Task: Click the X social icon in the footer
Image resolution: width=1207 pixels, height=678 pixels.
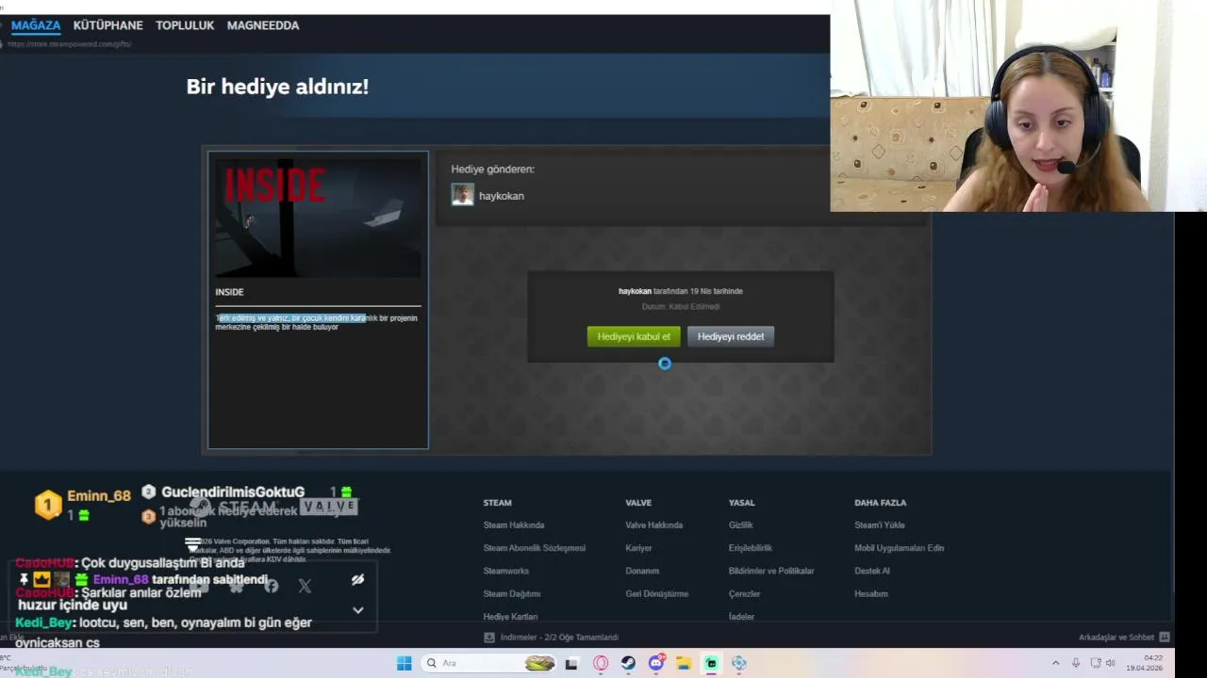Action: (x=305, y=586)
